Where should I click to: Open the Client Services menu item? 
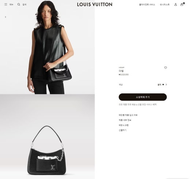(x=147, y=5)
